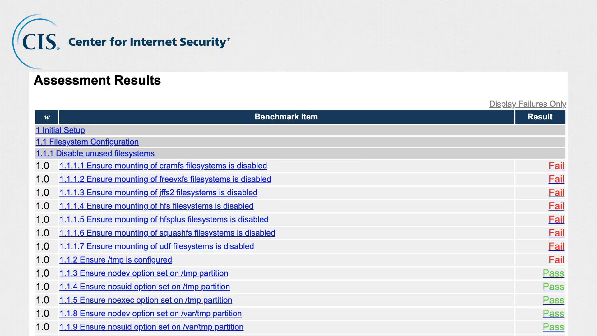Open the 1 Initial Setup section
Screen dimensions: 597x336
pyautogui.click(x=60, y=130)
